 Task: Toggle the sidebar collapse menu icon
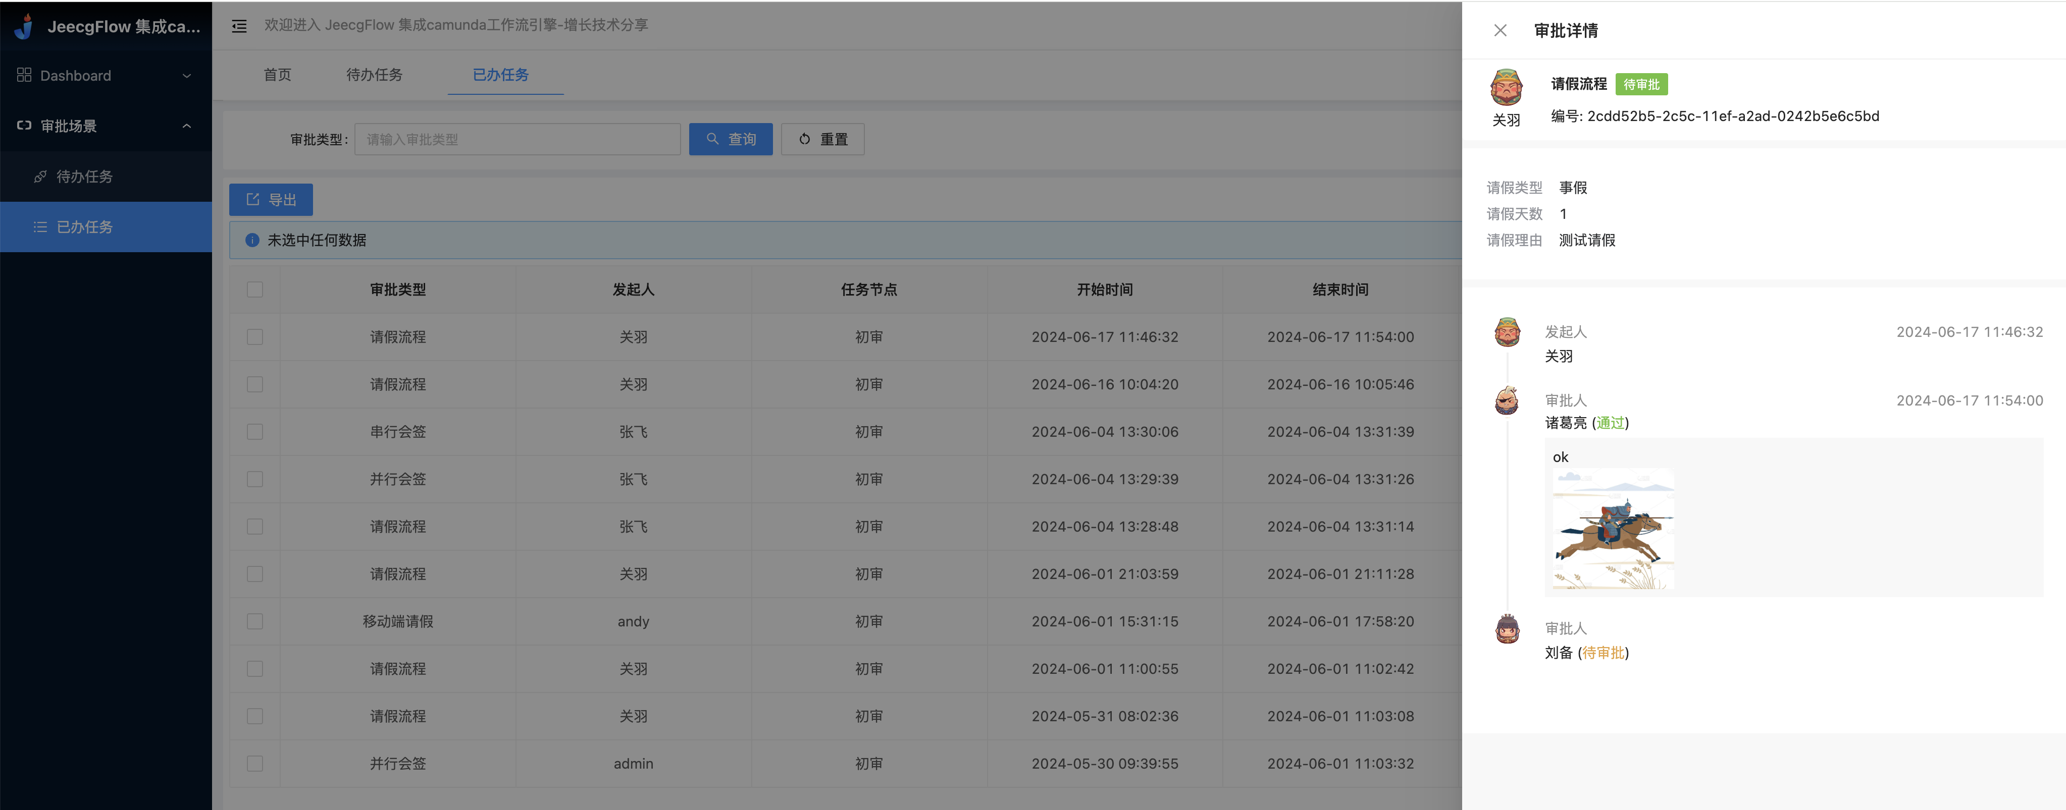(239, 26)
